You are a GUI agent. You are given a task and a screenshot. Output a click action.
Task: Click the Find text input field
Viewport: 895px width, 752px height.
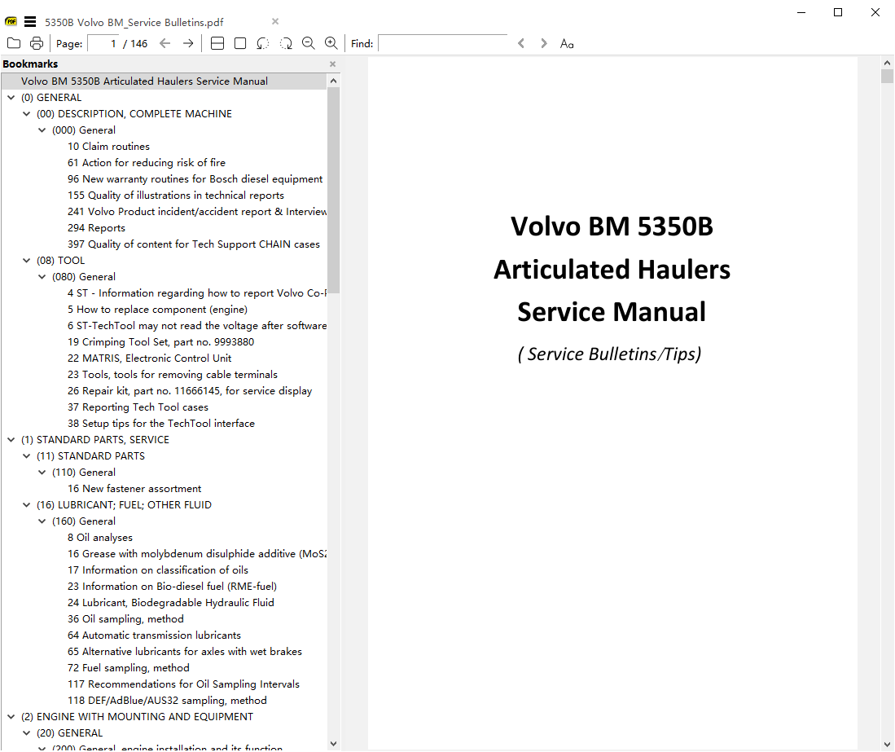[442, 43]
